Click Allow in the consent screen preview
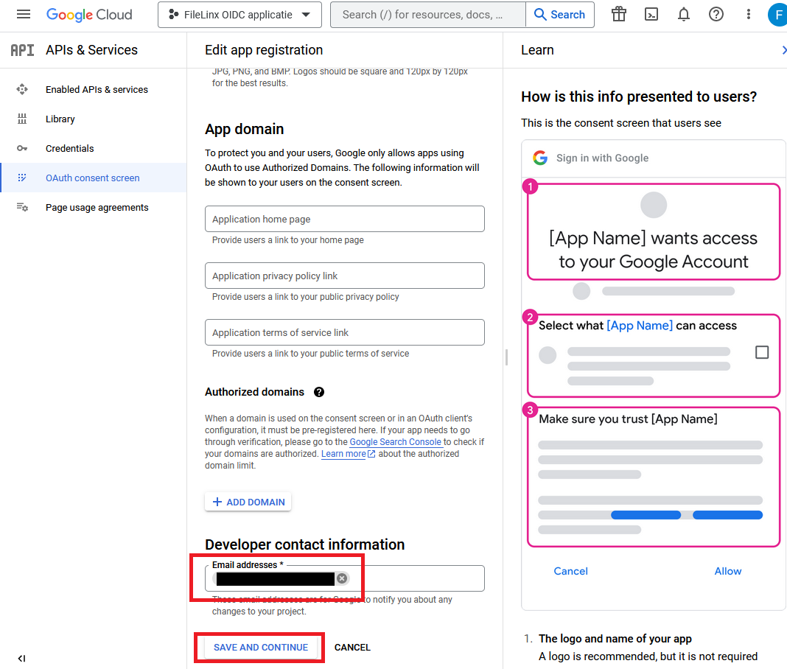787x669 pixels. point(728,571)
